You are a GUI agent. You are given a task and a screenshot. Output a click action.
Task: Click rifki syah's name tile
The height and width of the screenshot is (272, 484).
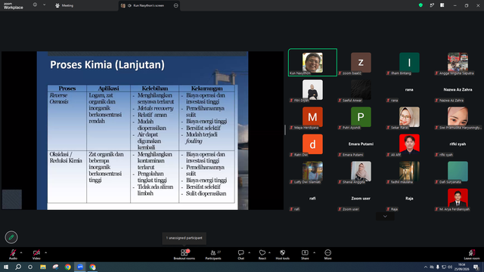click(x=458, y=144)
